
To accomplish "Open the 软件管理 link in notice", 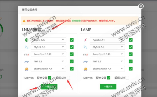I will point(76,21).
